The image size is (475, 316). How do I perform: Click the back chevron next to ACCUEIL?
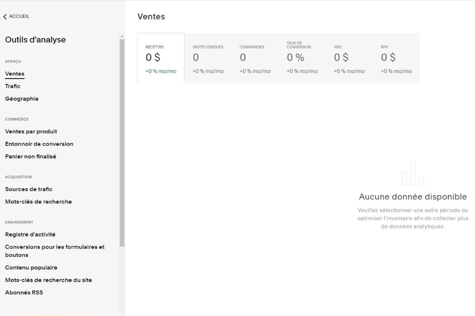pos(5,16)
